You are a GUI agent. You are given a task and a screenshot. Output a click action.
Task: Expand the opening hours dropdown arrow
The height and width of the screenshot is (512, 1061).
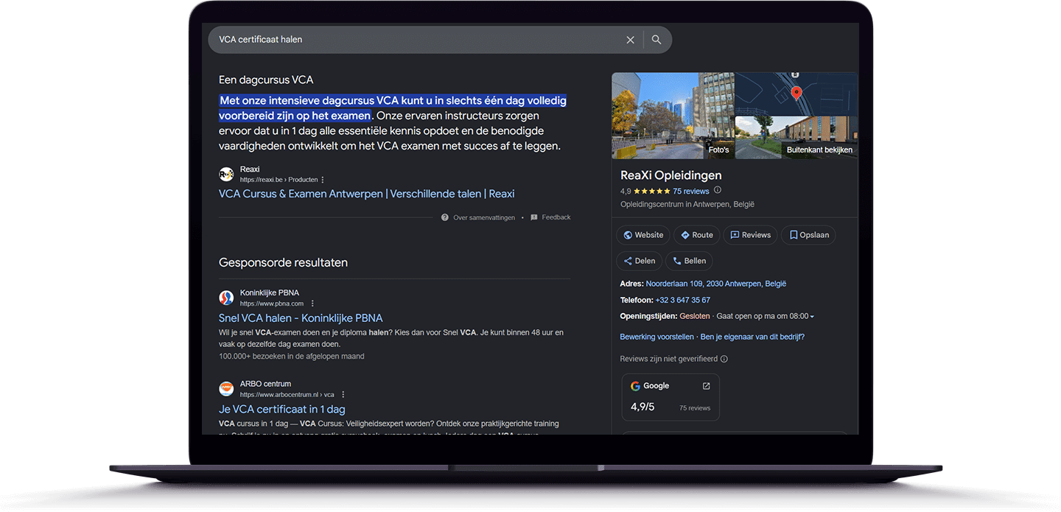[812, 317]
